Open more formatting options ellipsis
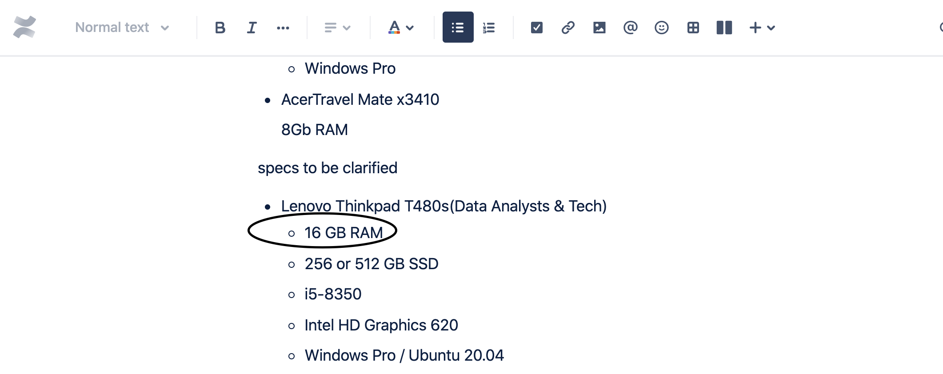This screenshot has height=374, width=943. click(x=283, y=28)
